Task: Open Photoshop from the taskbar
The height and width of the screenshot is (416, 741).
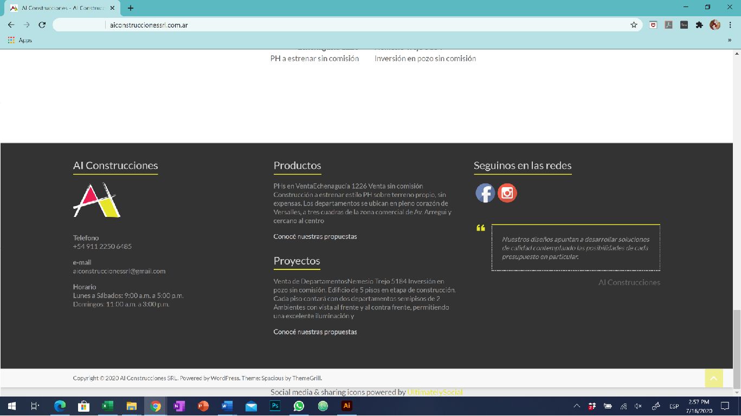Action: (x=275, y=406)
